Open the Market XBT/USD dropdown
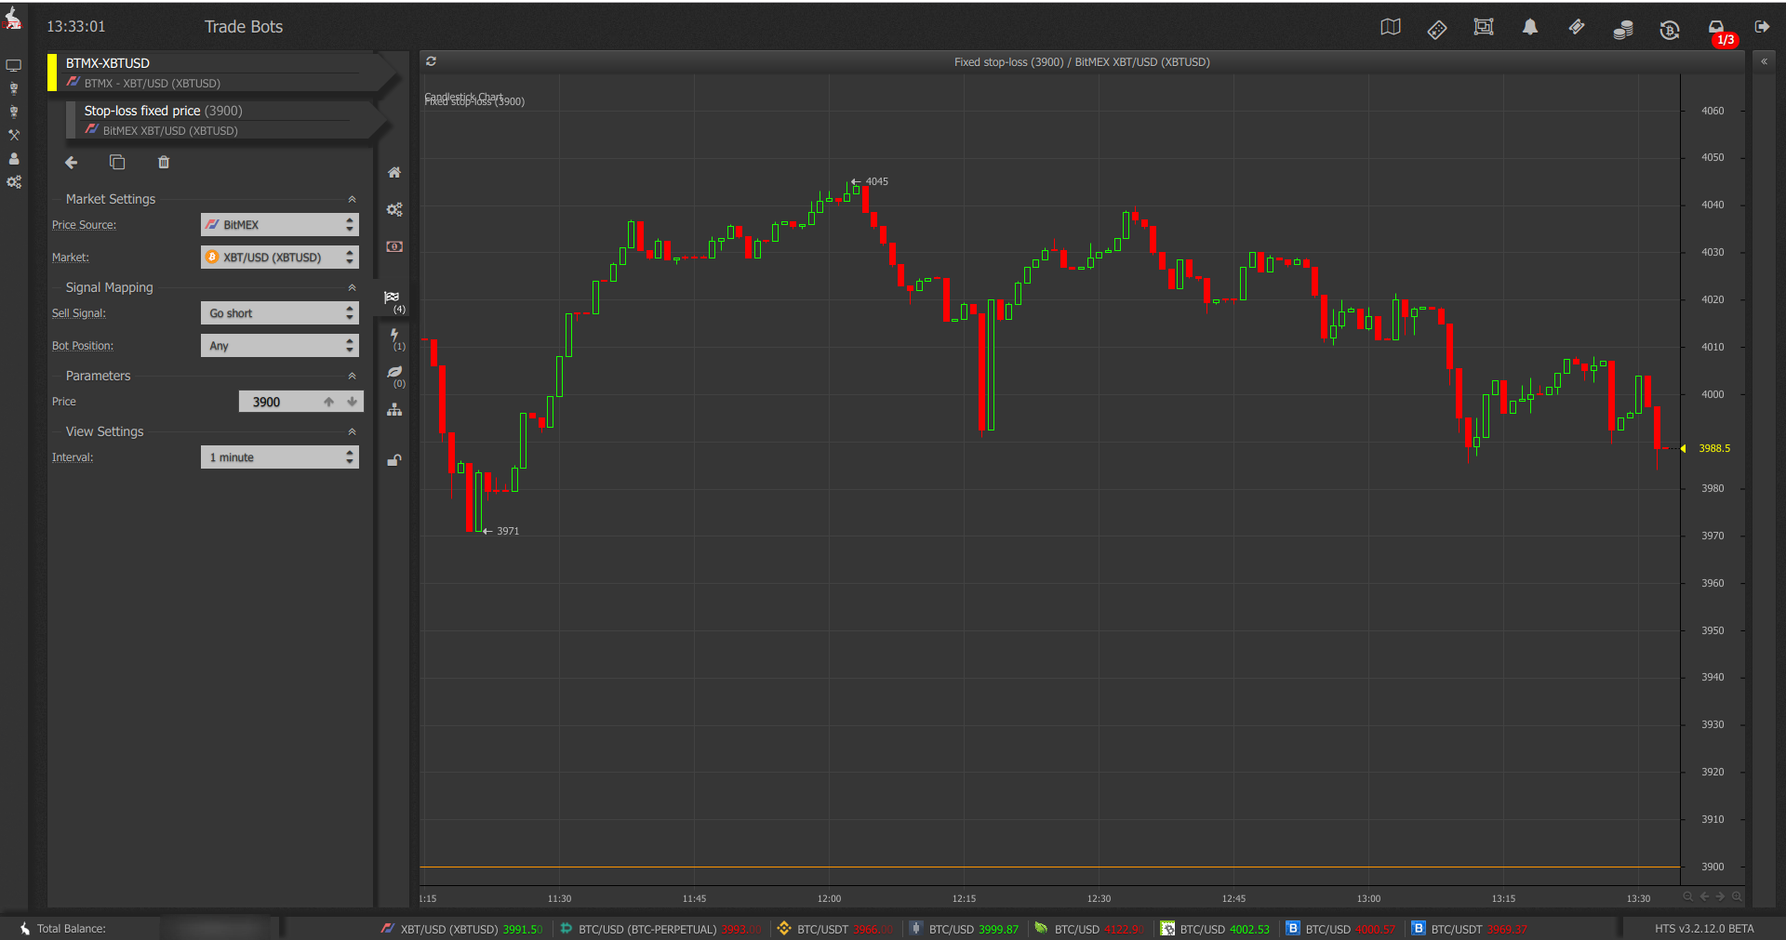1786x940 pixels. tap(280, 258)
